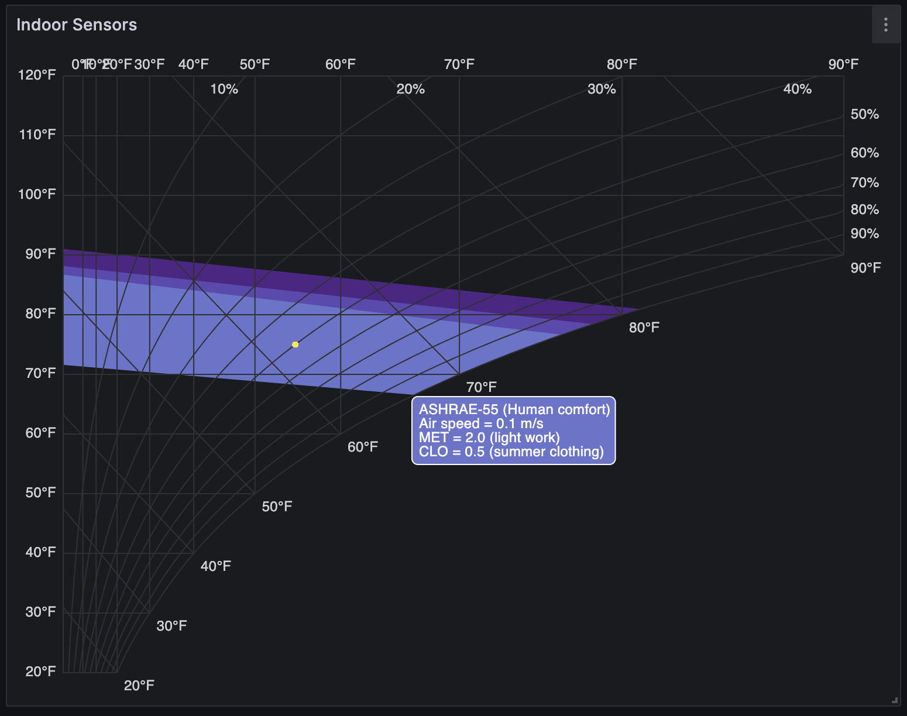Click the 110°F label on the left axis
The height and width of the screenshot is (716, 907).
(x=37, y=135)
